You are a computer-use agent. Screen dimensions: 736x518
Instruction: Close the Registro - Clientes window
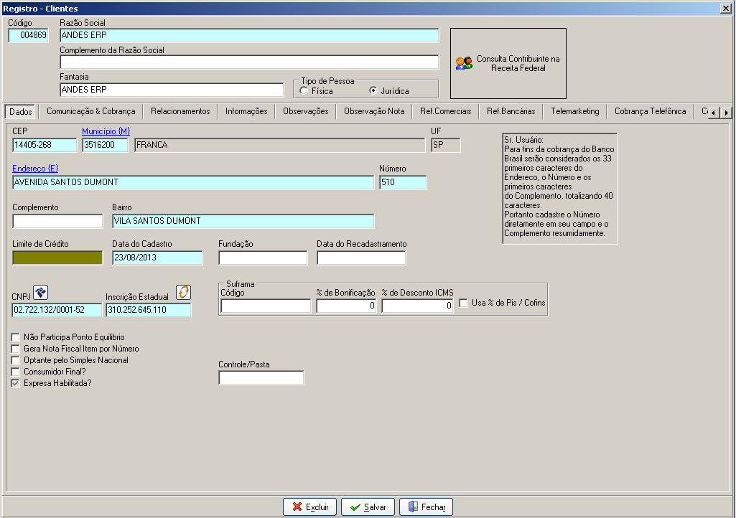(x=725, y=9)
